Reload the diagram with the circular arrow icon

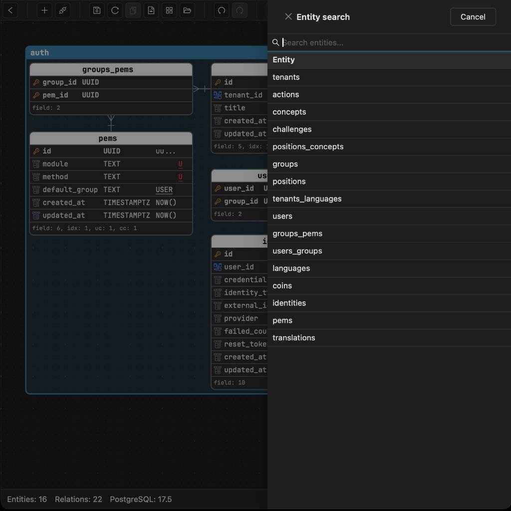[115, 10]
